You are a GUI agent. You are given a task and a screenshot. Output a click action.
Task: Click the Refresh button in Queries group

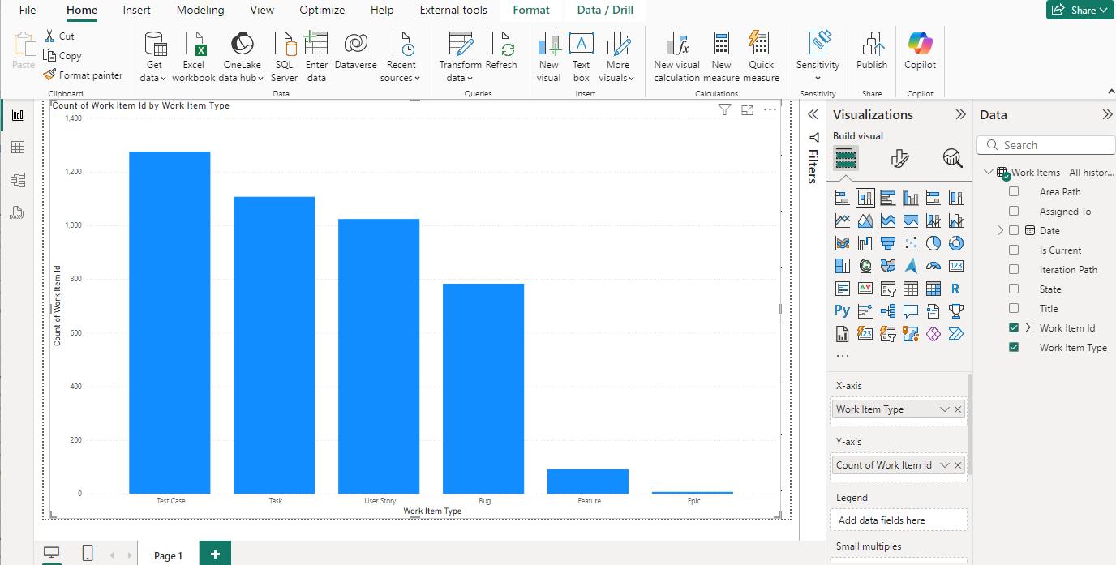[x=501, y=50]
